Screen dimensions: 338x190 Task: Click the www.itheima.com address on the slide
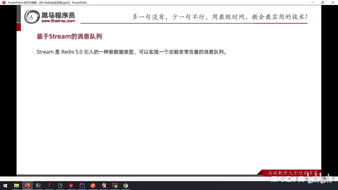click(x=58, y=21)
